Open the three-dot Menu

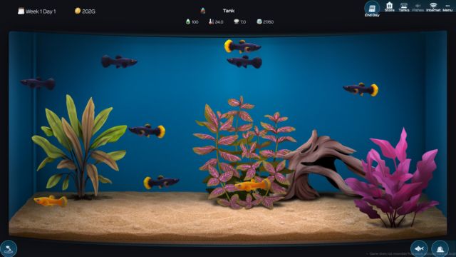(x=447, y=7)
